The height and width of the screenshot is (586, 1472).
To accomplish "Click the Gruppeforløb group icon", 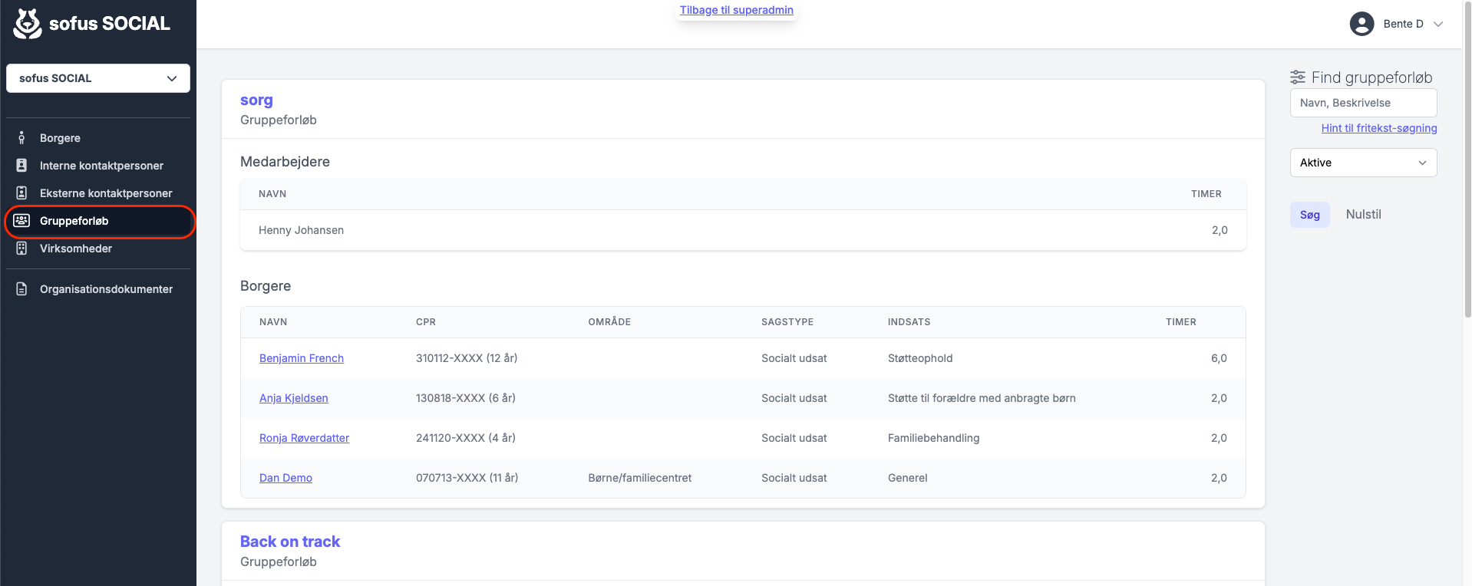I will pyautogui.click(x=21, y=221).
